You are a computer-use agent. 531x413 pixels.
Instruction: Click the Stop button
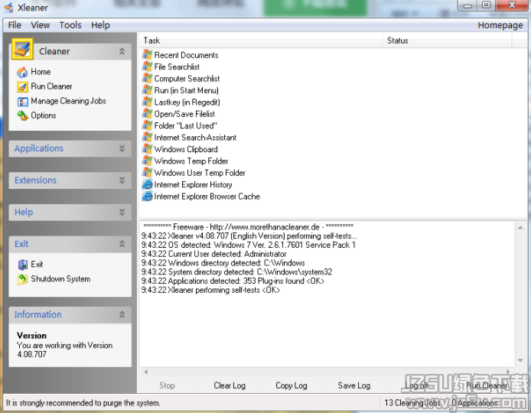click(167, 385)
